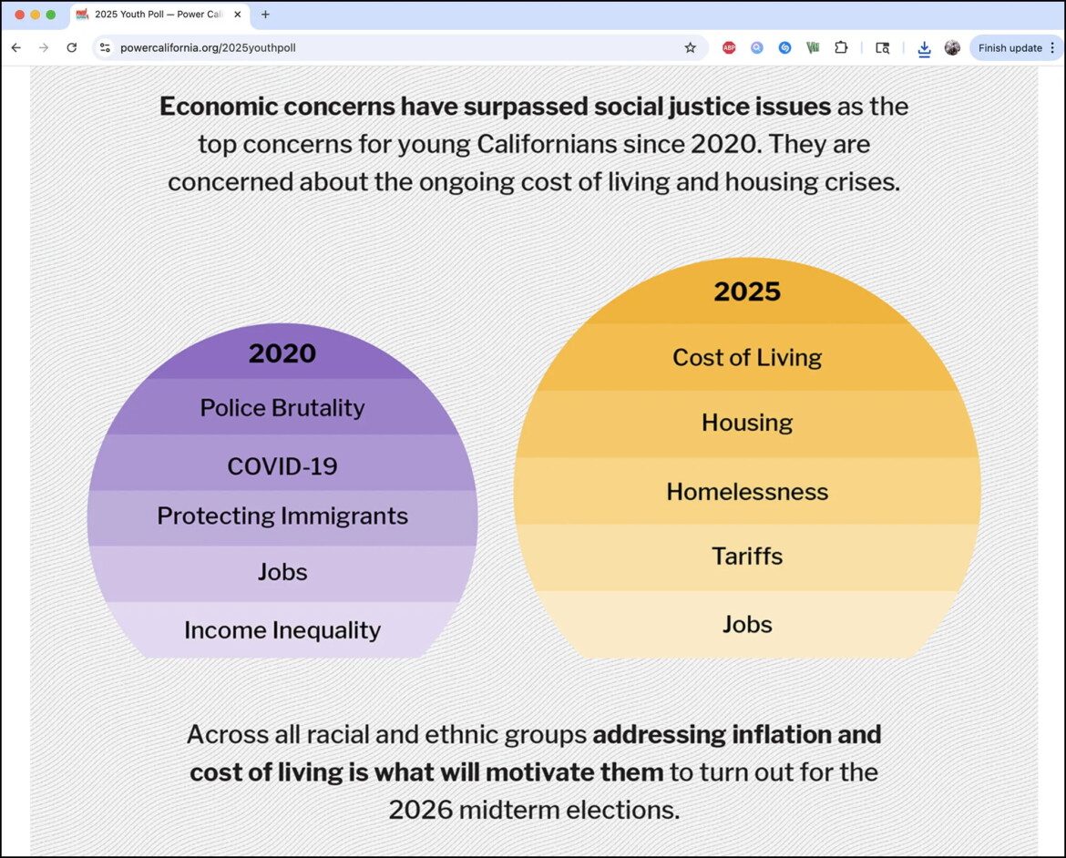
Task: Click the forward navigation arrow
Action: (44, 47)
